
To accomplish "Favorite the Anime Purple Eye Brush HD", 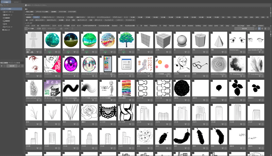I will tap(74, 76).
